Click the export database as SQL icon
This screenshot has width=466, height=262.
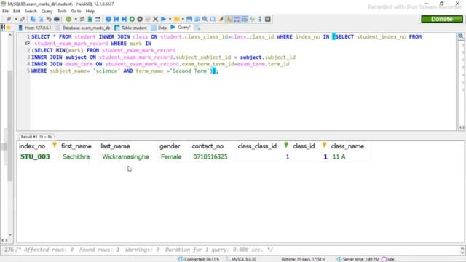pos(90,19)
